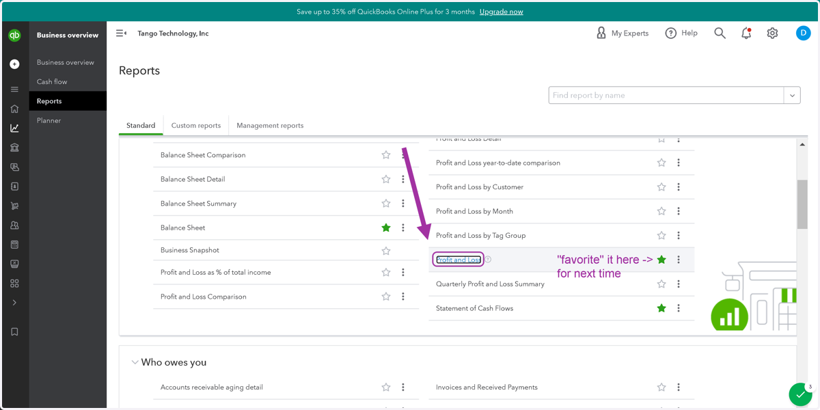This screenshot has width=820, height=410.
Task: Toggle the green star on Profit and Loss row
Action: coord(661,260)
